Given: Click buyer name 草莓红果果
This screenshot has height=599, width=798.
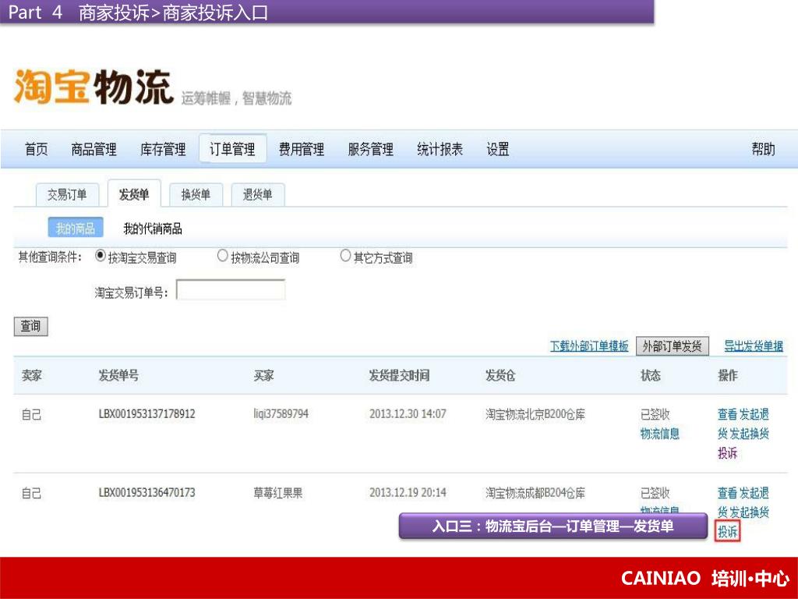Looking at the screenshot, I should (x=278, y=493).
